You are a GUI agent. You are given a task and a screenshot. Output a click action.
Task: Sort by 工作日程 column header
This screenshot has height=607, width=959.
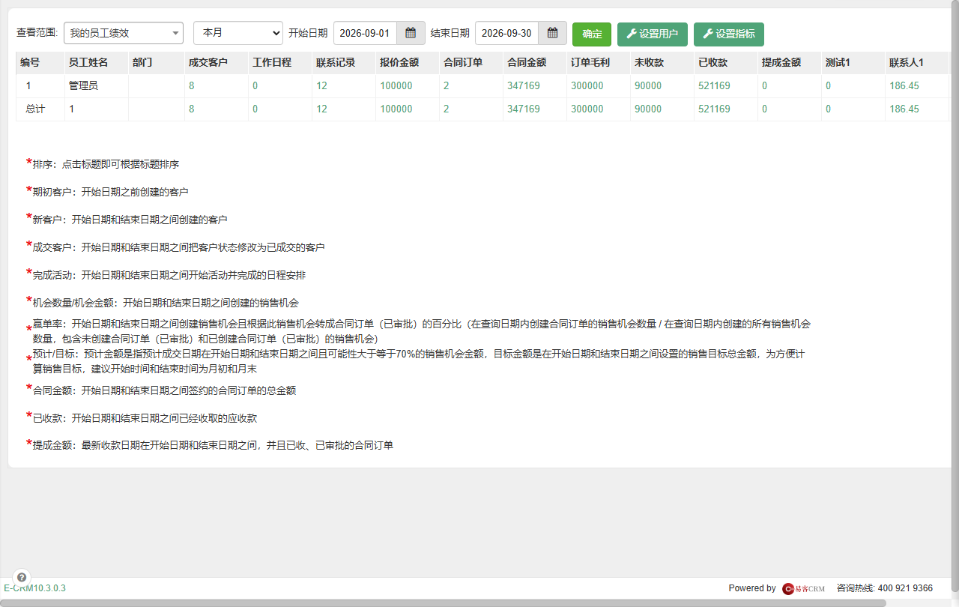(x=272, y=62)
